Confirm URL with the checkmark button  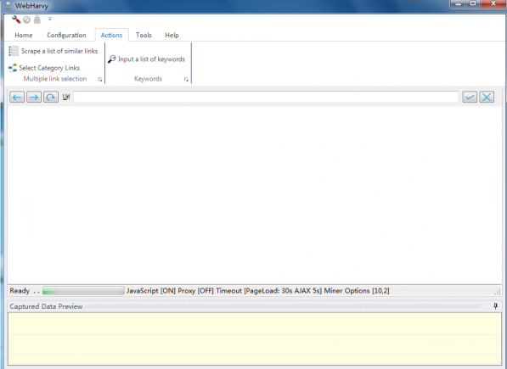470,97
